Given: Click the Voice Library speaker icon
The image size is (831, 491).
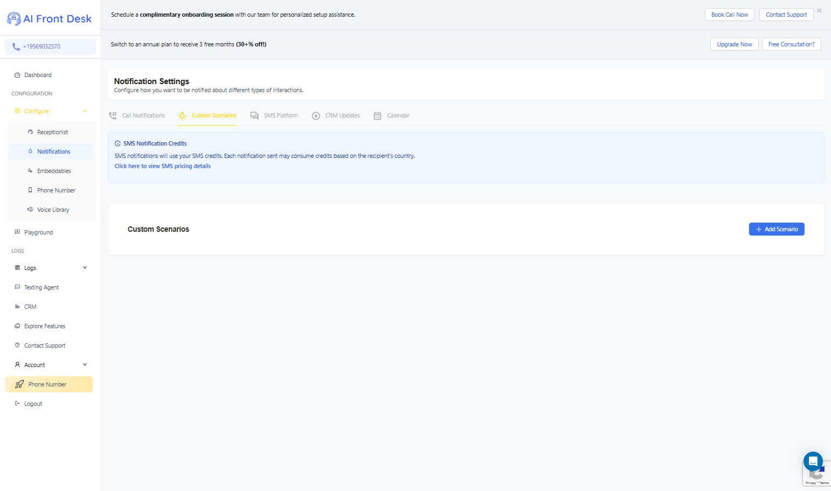Looking at the screenshot, I should point(30,210).
